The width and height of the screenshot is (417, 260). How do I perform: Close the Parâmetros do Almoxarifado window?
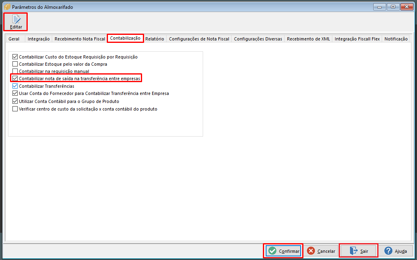[x=407, y=7]
